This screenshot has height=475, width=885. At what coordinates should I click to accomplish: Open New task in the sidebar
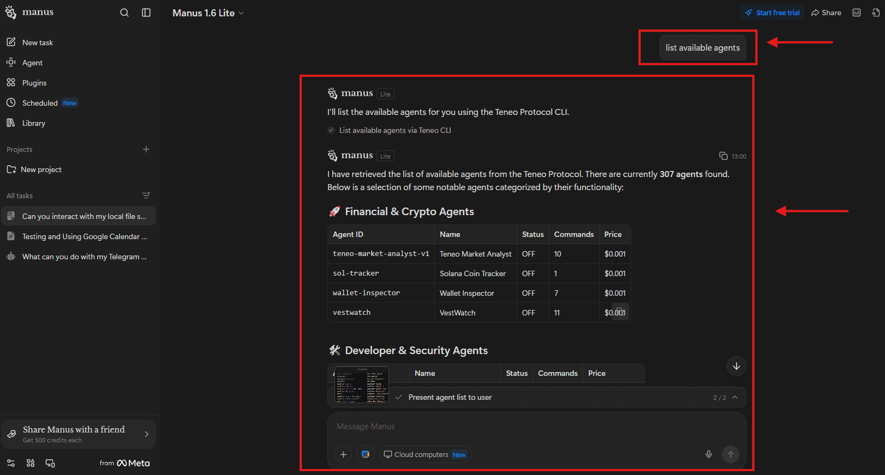click(x=79, y=42)
